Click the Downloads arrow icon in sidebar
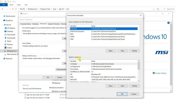Screen dimensions: 176x99 click(5, 38)
